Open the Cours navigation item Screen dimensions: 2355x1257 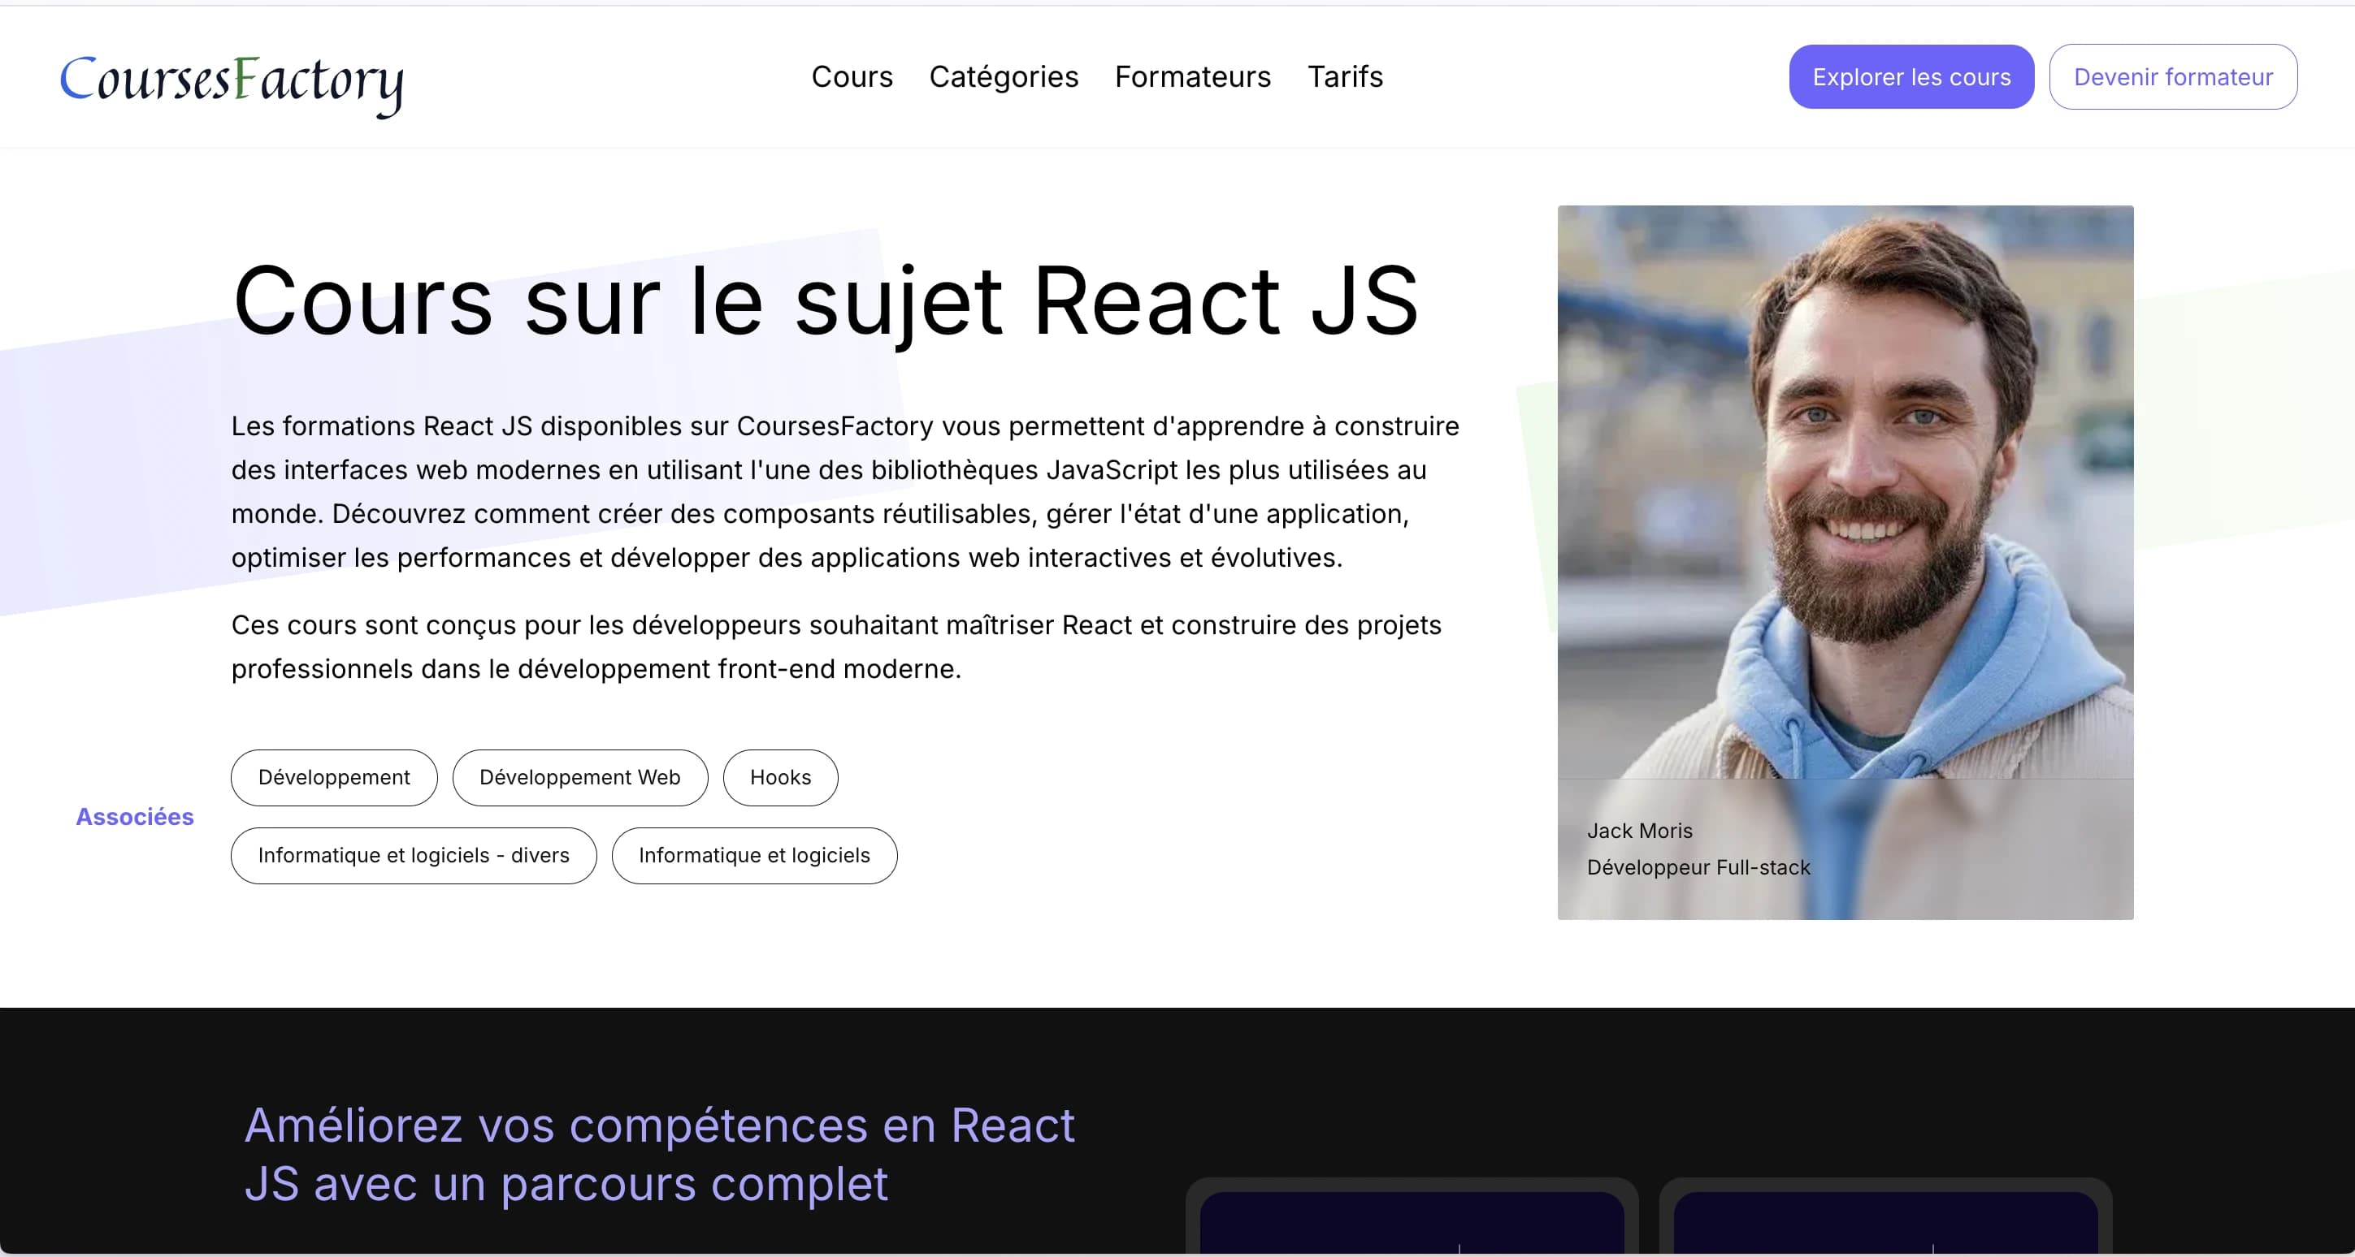(x=852, y=76)
